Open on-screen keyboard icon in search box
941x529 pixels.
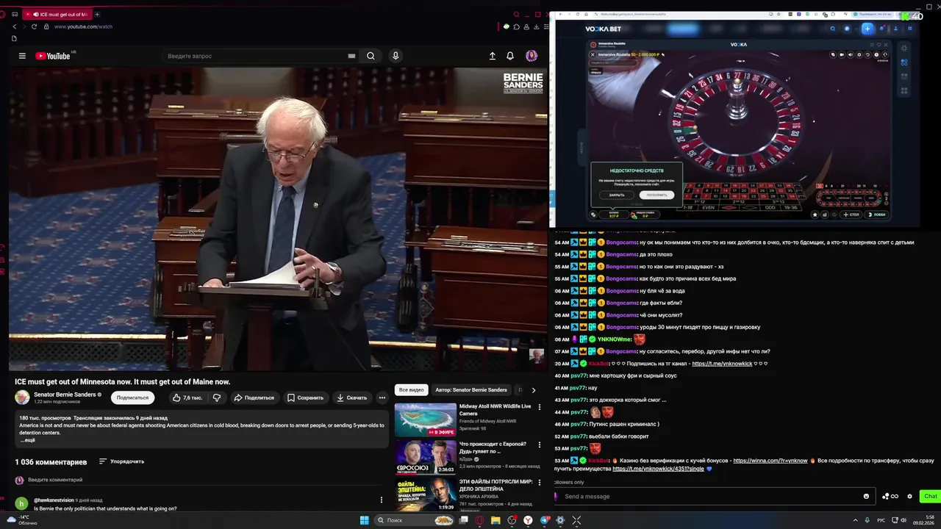(351, 56)
